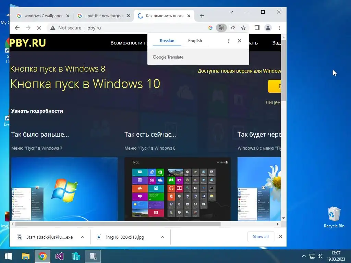The width and height of the screenshot is (351, 263).
Task: Open translate popup options menu
Action: tap(229, 41)
